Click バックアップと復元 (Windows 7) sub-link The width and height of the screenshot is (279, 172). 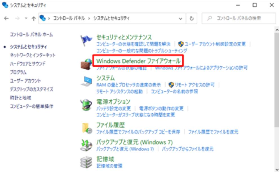click(x=125, y=149)
